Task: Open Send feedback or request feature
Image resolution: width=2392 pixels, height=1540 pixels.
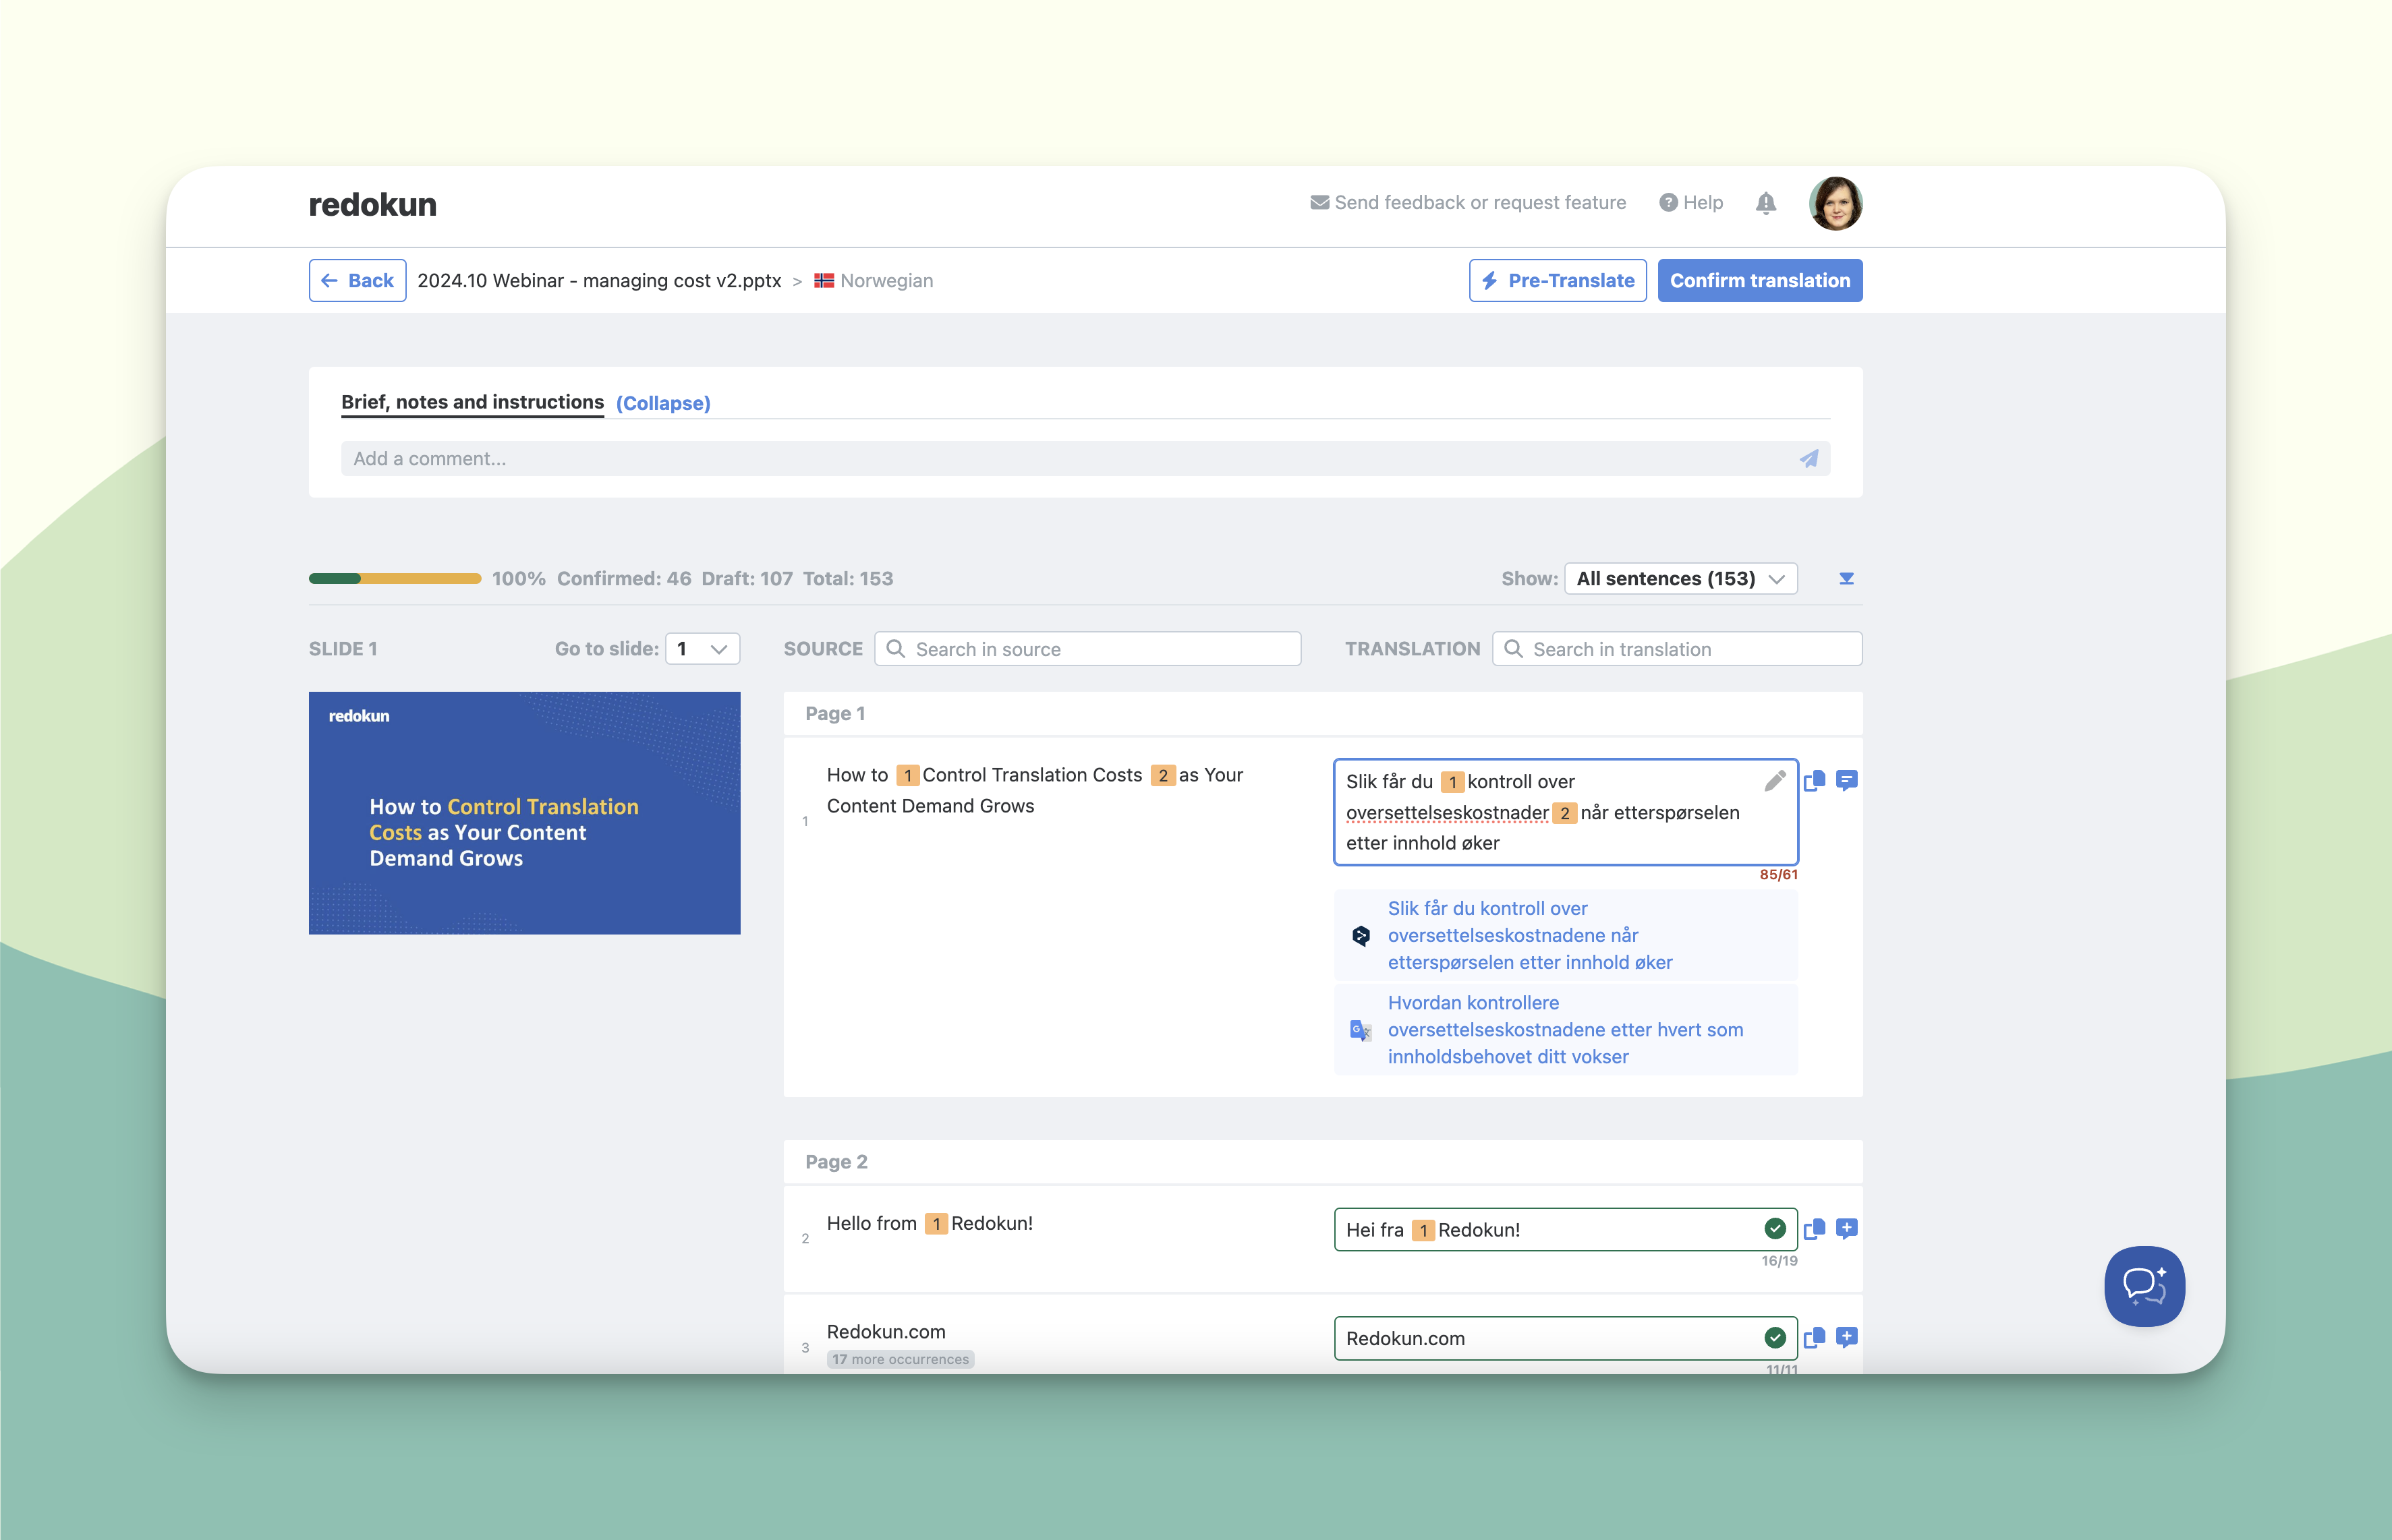Action: coord(1469,202)
